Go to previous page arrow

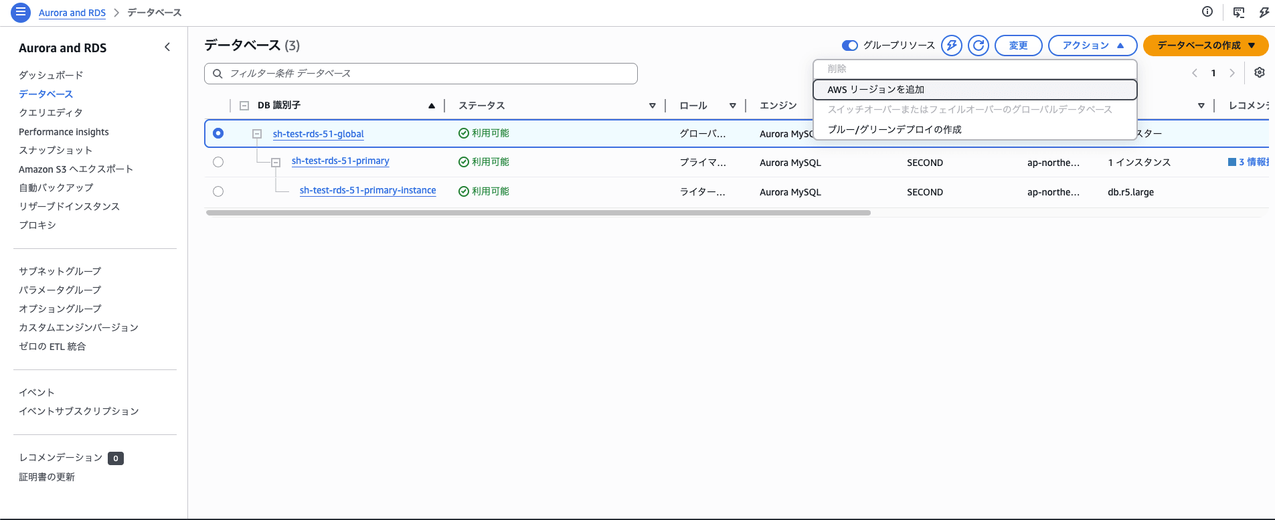(1195, 73)
